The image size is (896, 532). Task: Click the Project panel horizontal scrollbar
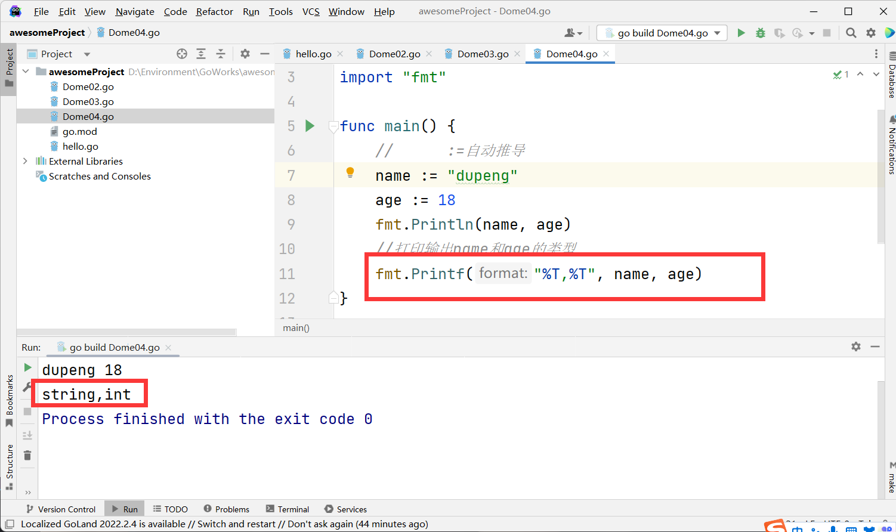pos(126,332)
